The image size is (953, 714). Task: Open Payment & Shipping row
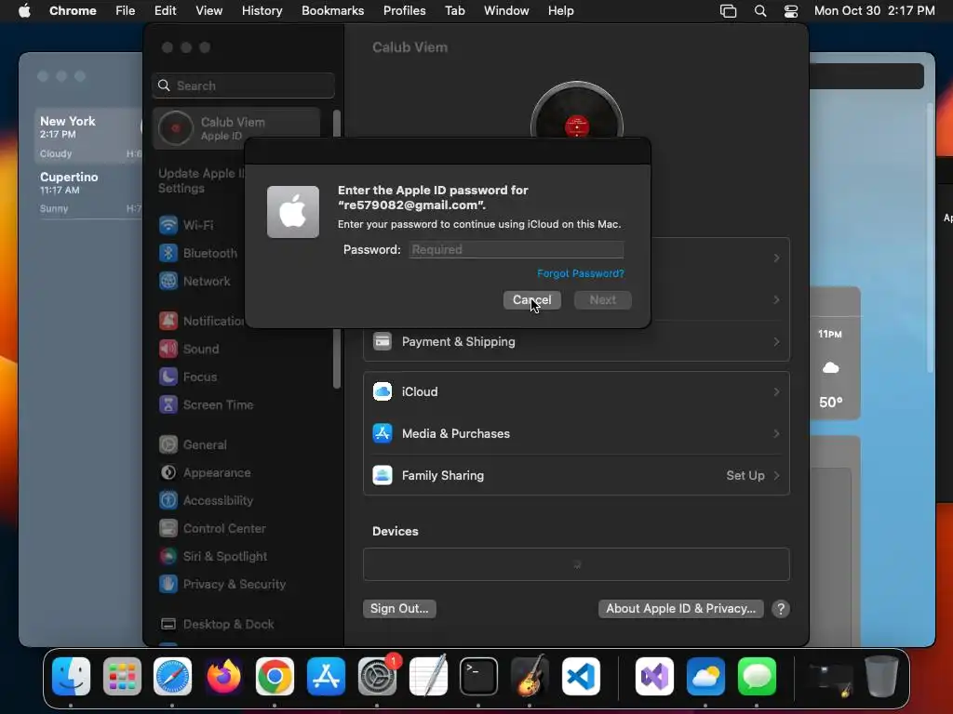click(576, 342)
